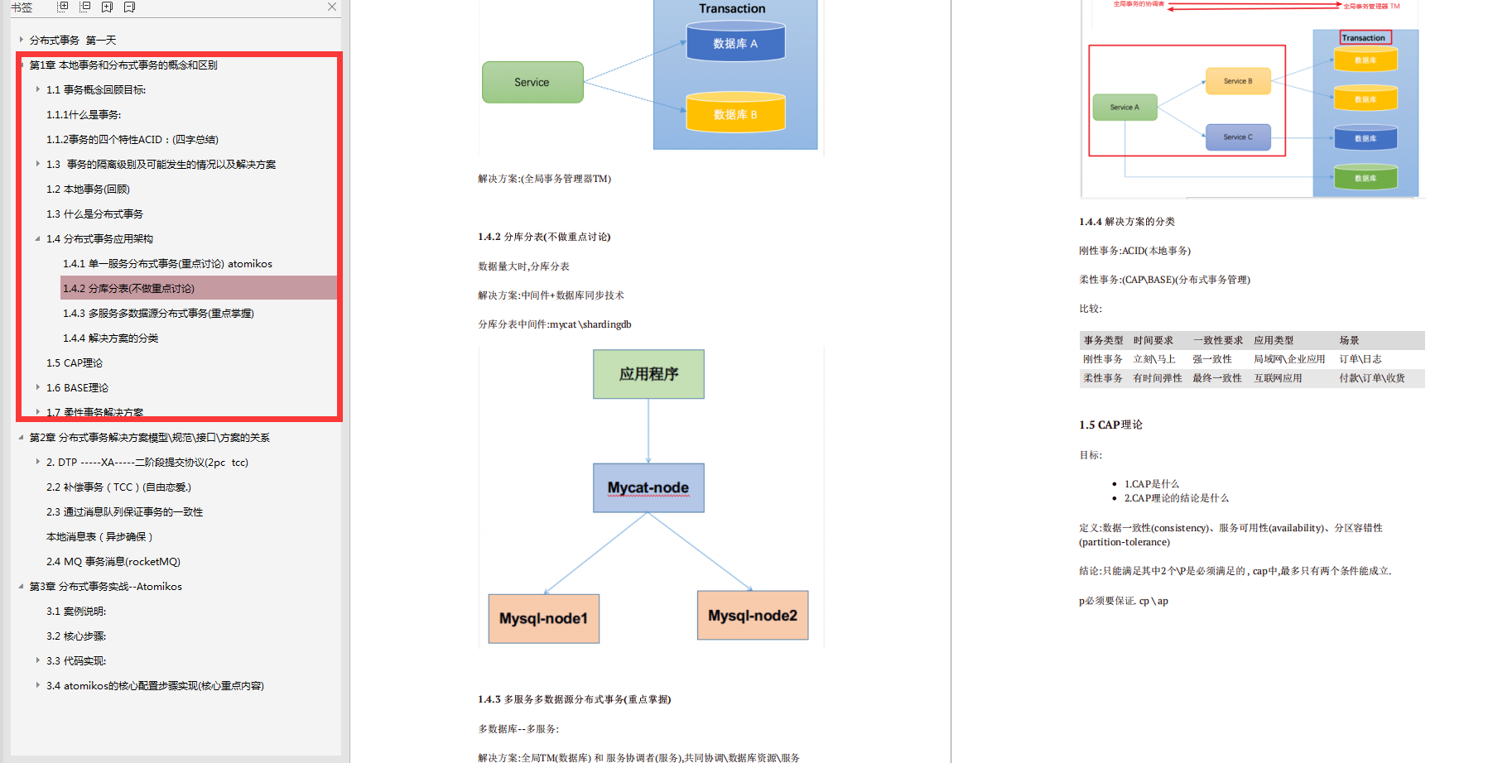
Task: Expand the 1.6 BASE理论 node
Action: 37,387
